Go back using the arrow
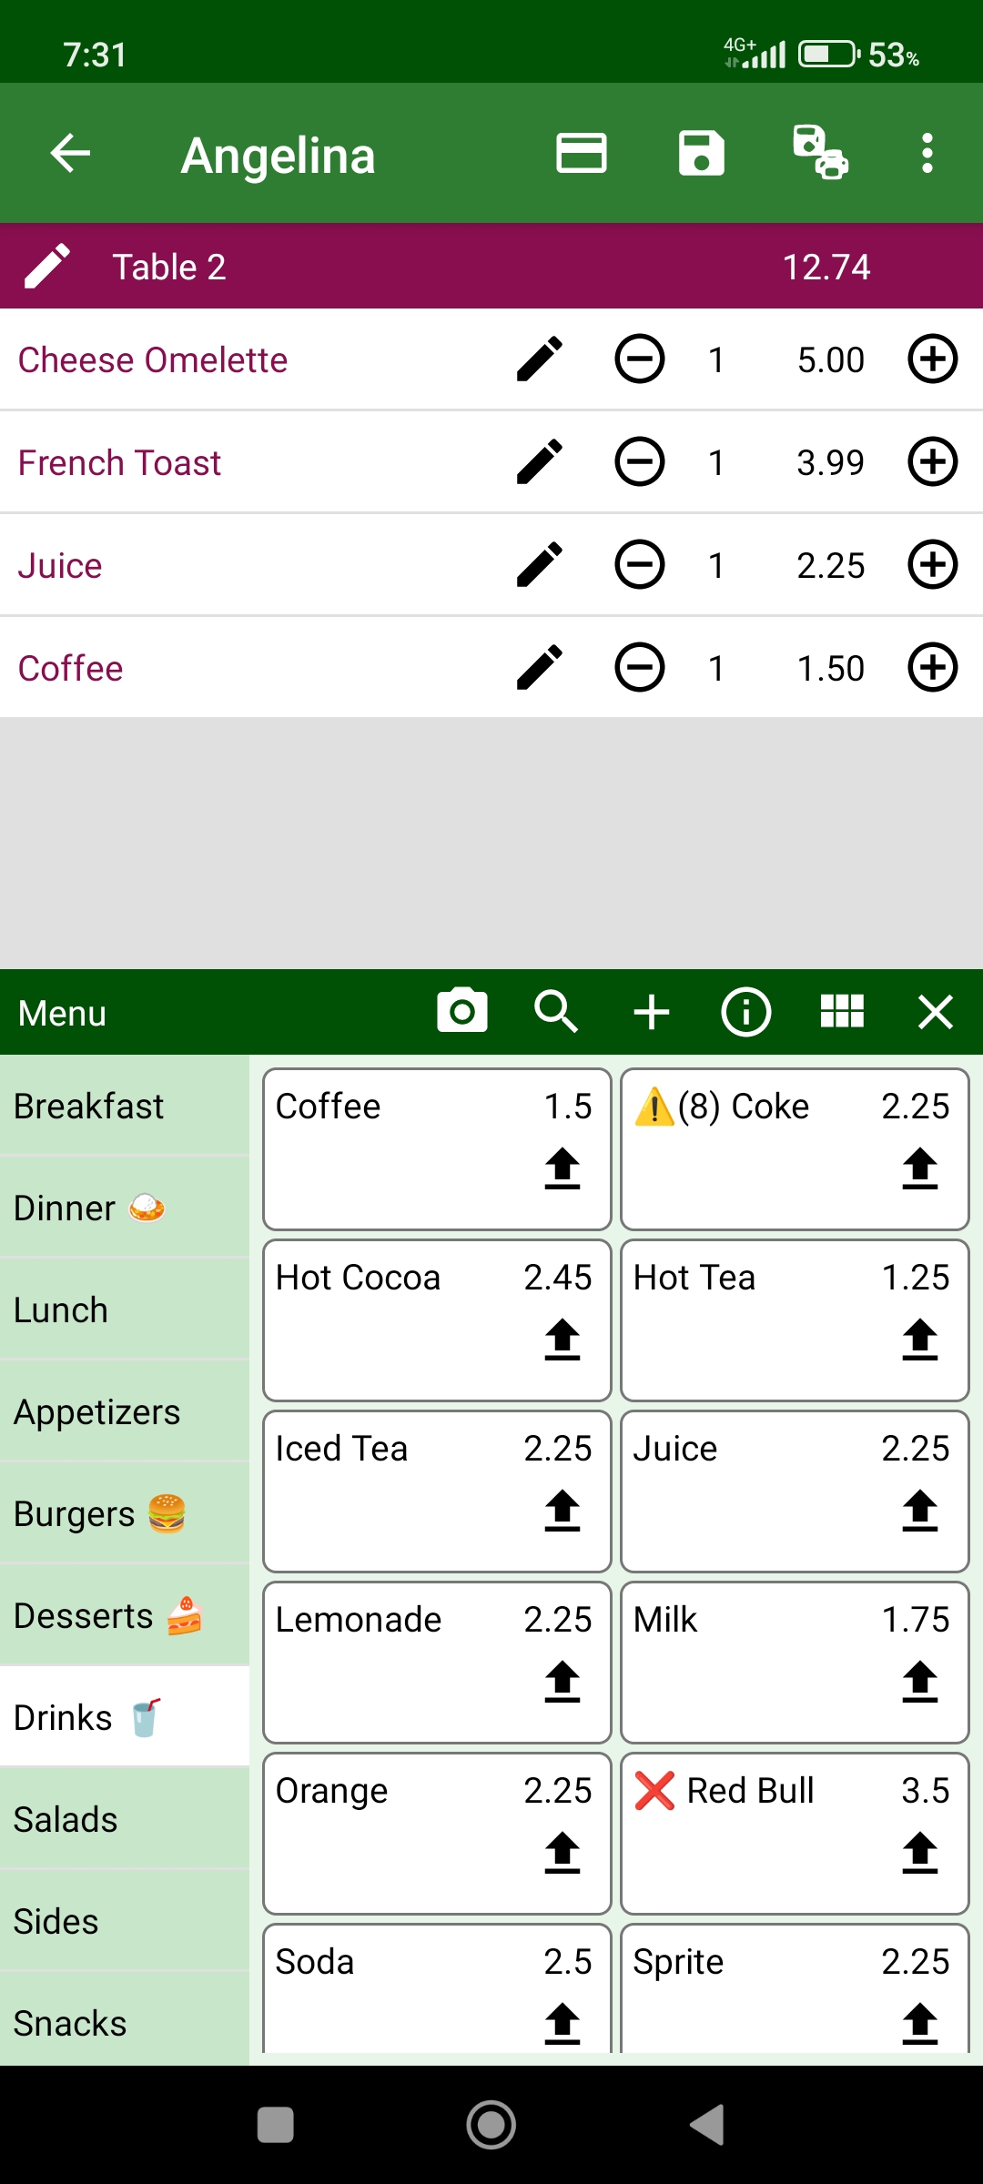The image size is (983, 2184). pos(70,153)
